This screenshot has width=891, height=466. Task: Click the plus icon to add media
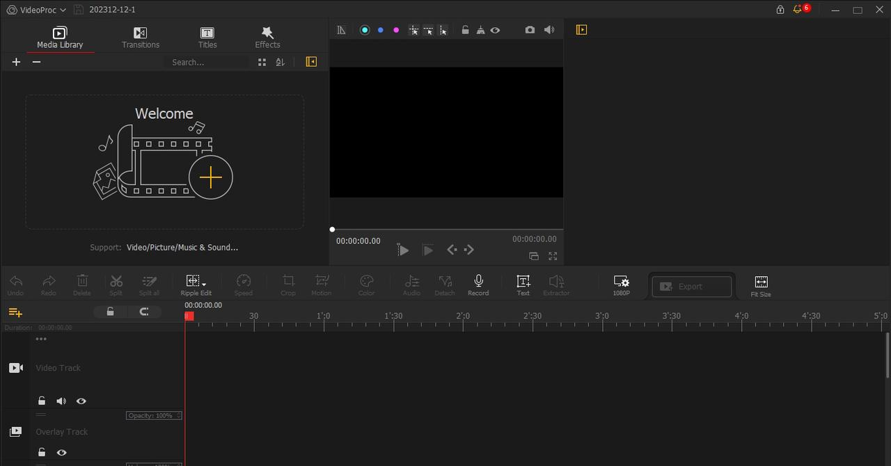[x=16, y=62]
